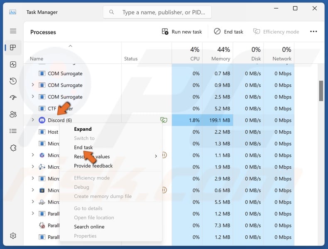Select the first COM Surrogate row name
Screen dimensions: 328x249
pyautogui.click(x=65, y=74)
